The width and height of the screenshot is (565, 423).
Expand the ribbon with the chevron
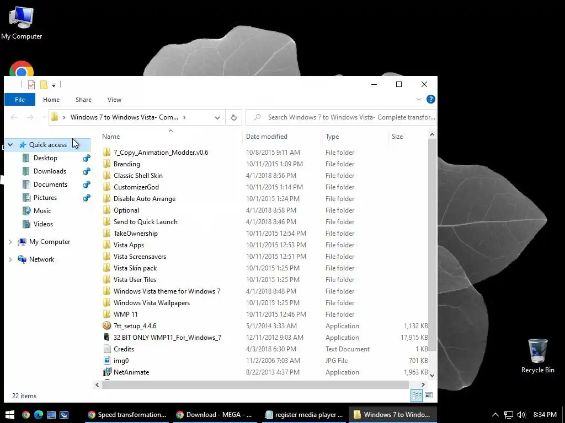[418, 99]
